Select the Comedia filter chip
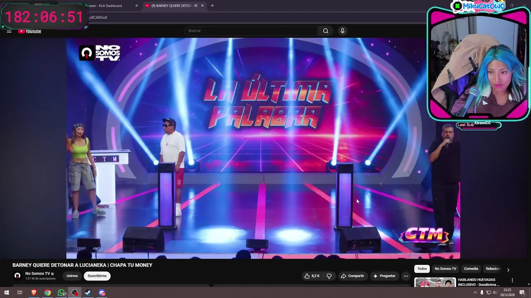 pos(471,269)
